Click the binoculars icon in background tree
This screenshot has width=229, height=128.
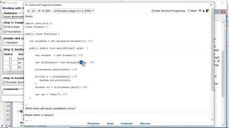pos(21,122)
